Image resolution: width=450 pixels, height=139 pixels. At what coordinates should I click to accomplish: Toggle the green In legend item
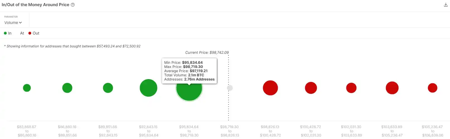pos(8,33)
